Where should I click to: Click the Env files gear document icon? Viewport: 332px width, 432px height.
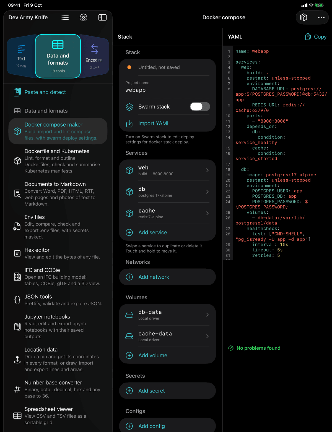click(17, 227)
